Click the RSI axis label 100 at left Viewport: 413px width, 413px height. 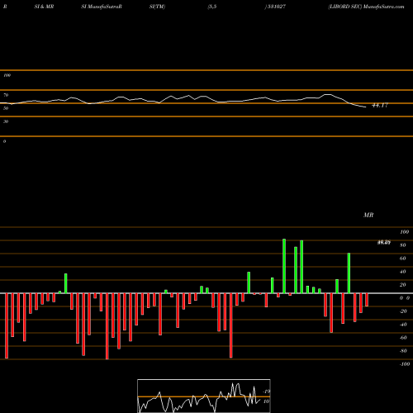click(7, 75)
